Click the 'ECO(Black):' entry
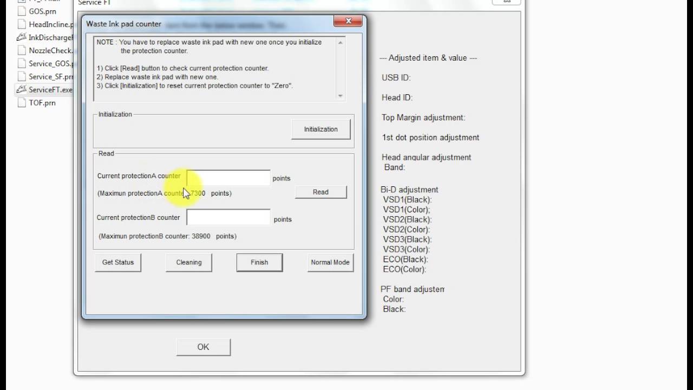693x390 pixels. [406, 259]
